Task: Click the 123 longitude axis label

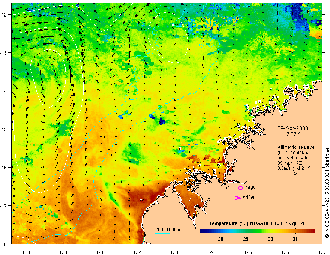Action: (x=174, y=252)
